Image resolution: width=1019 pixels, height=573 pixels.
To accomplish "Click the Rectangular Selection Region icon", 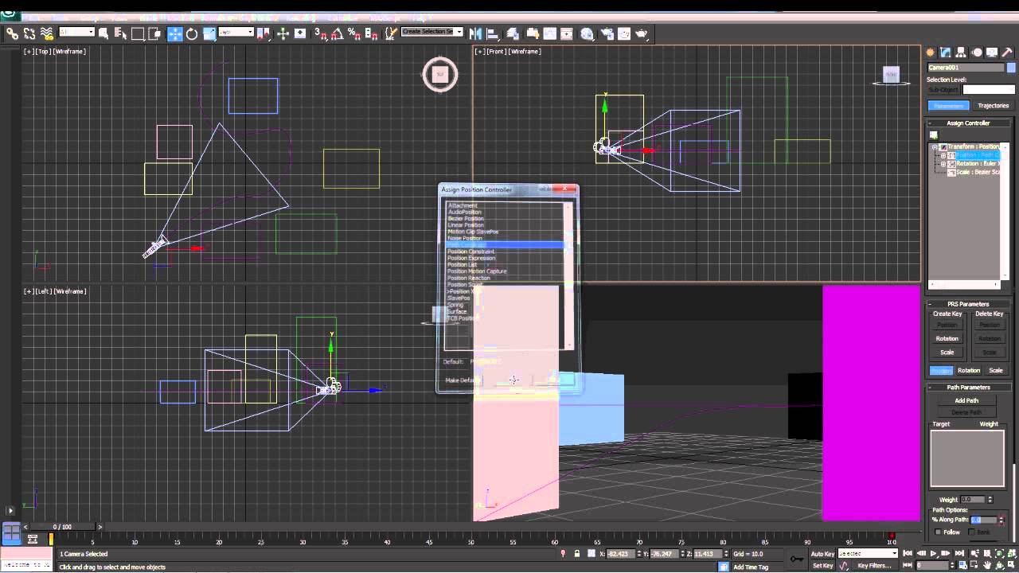I will click(138, 33).
